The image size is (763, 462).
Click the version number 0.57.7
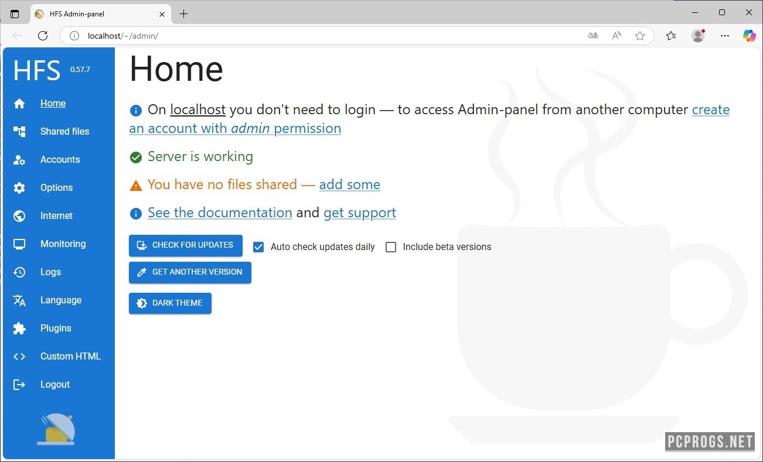pyautogui.click(x=80, y=69)
